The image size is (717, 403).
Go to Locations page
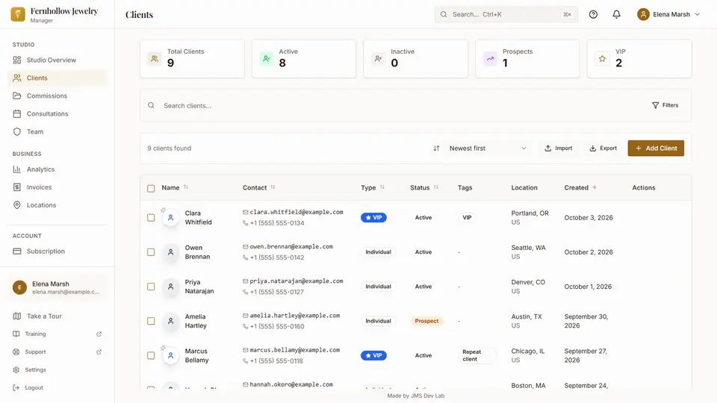pyautogui.click(x=58, y=205)
